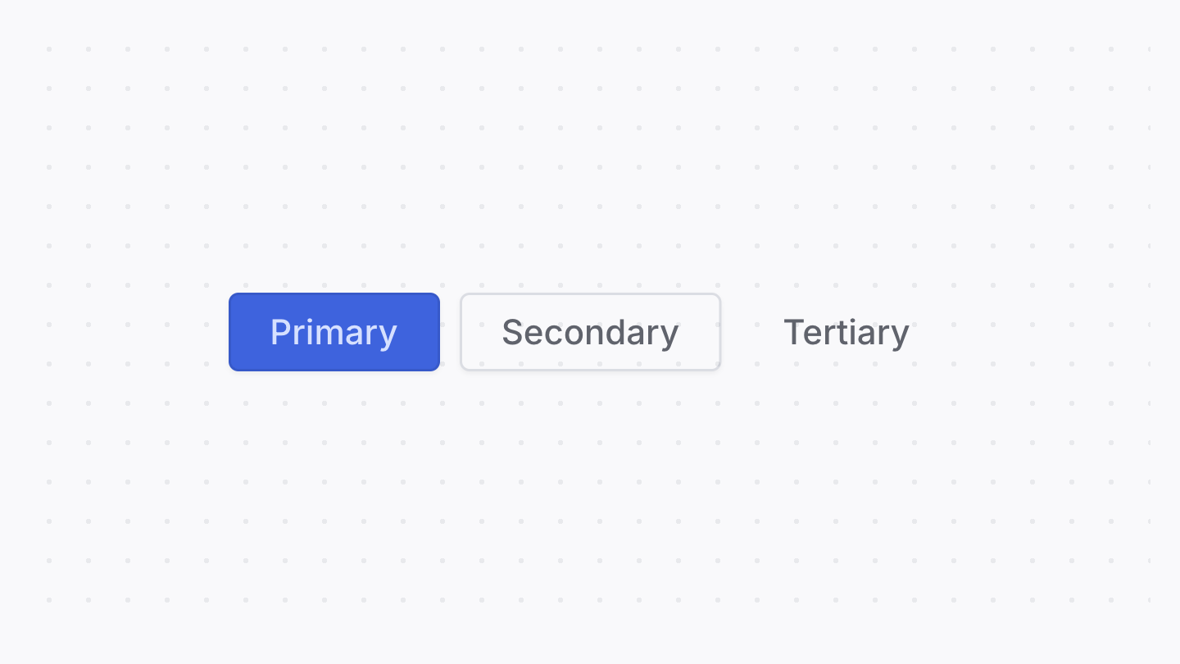
Task: Tap the word Secondary inside the outlined button
Action: pos(590,332)
